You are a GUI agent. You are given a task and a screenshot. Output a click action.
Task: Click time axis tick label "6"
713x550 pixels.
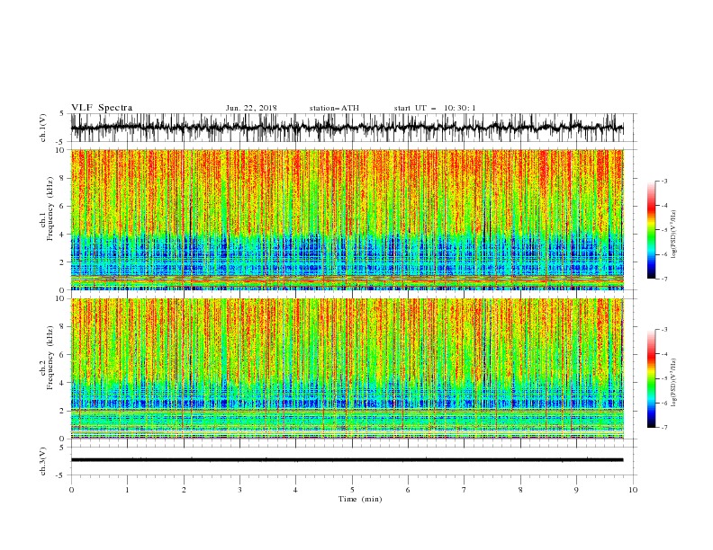(x=408, y=490)
